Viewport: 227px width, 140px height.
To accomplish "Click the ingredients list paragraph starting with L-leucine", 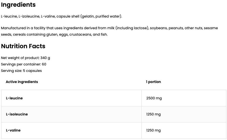I will coord(61,16).
